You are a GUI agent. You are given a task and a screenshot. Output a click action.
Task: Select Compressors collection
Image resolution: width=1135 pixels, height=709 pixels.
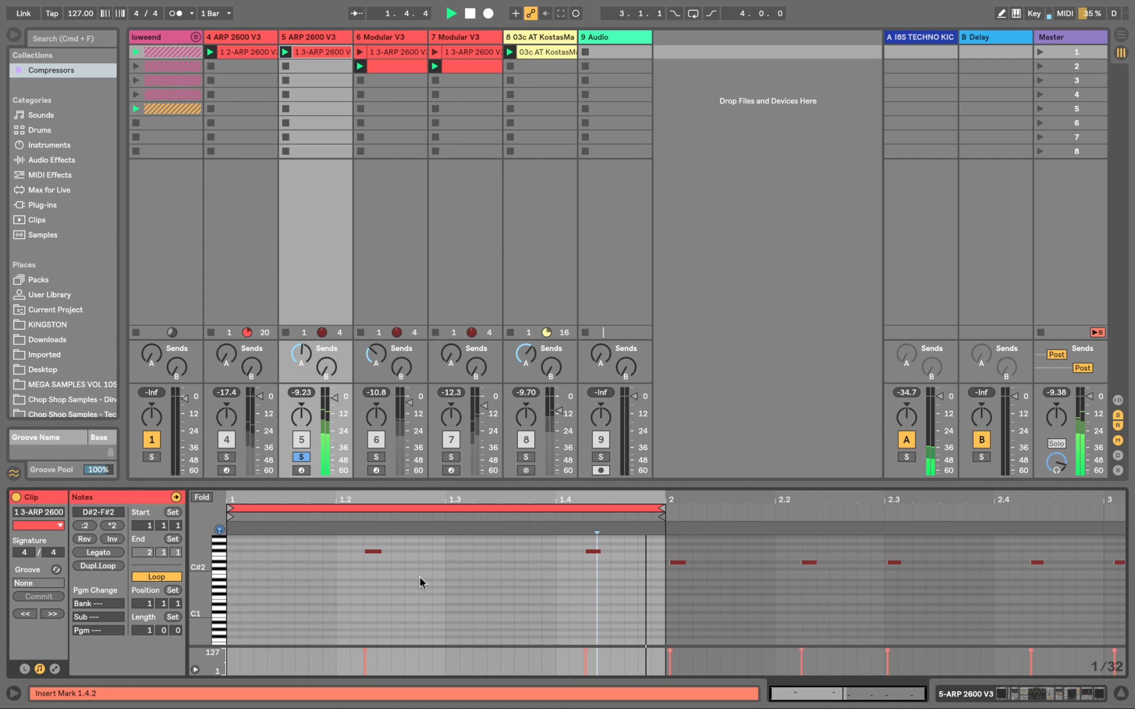(x=63, y=70)
